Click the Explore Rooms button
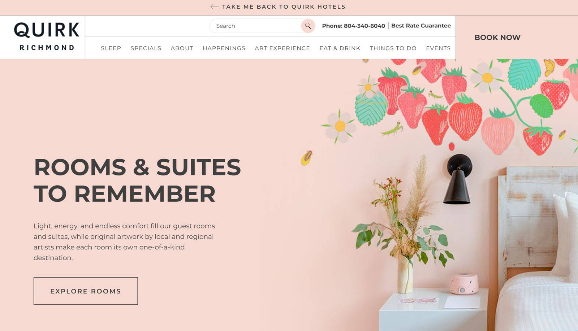 pyautogui.click(x=86, y=291)
